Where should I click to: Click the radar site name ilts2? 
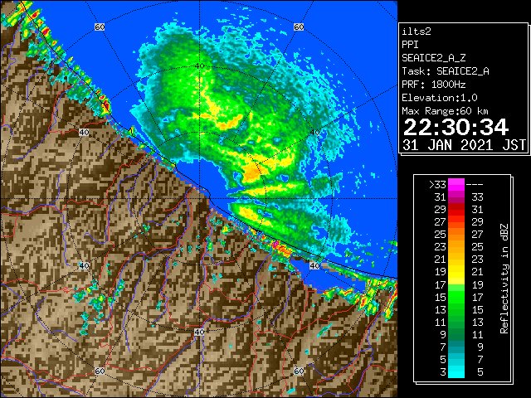point(417,32)
